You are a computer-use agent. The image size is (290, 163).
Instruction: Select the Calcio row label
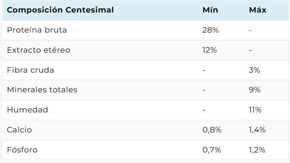(x=19, y=130)
